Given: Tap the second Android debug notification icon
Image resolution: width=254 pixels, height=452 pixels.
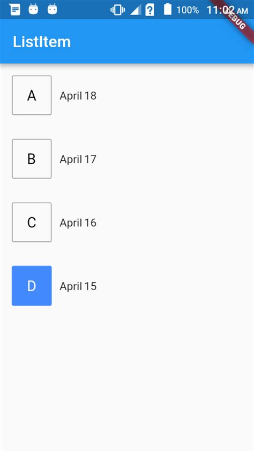Looking at the screenshot, I should point(53,9).
